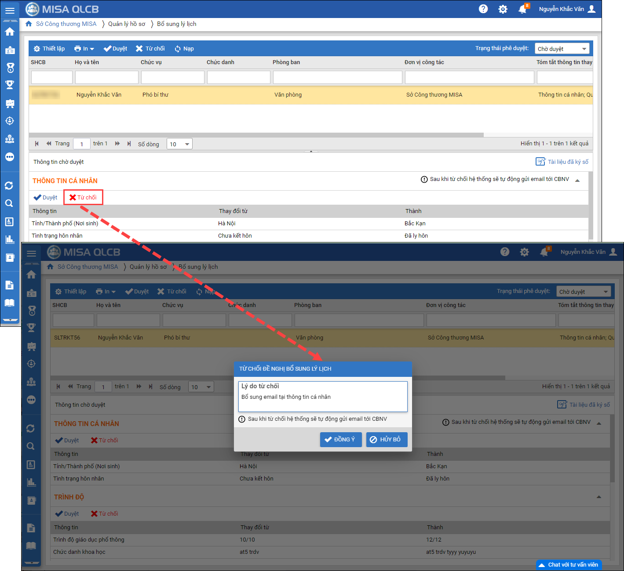624x571 pixels.
Task: Collapse the TRÌNH ĐỘ section
Action: (x=598, y=497)
